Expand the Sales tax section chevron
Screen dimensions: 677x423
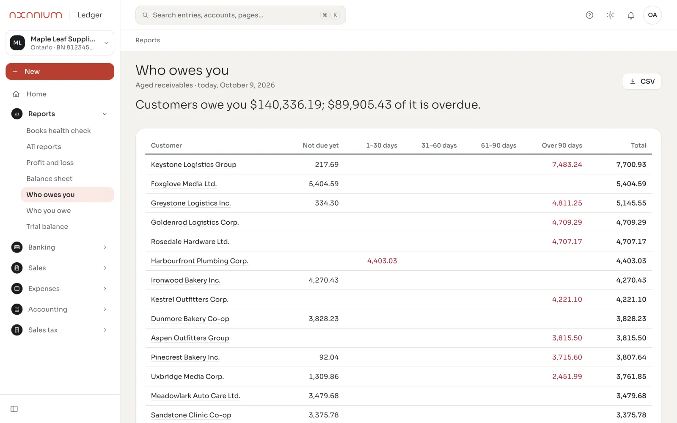(x=105, y=330)
